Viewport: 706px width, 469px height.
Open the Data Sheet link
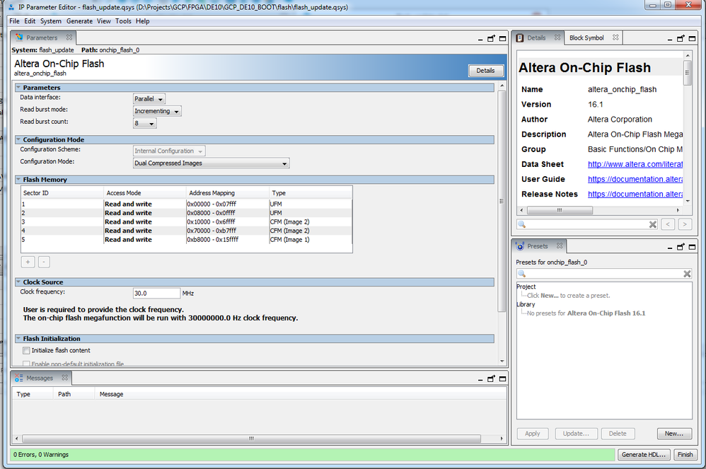(x=635, y=164)
